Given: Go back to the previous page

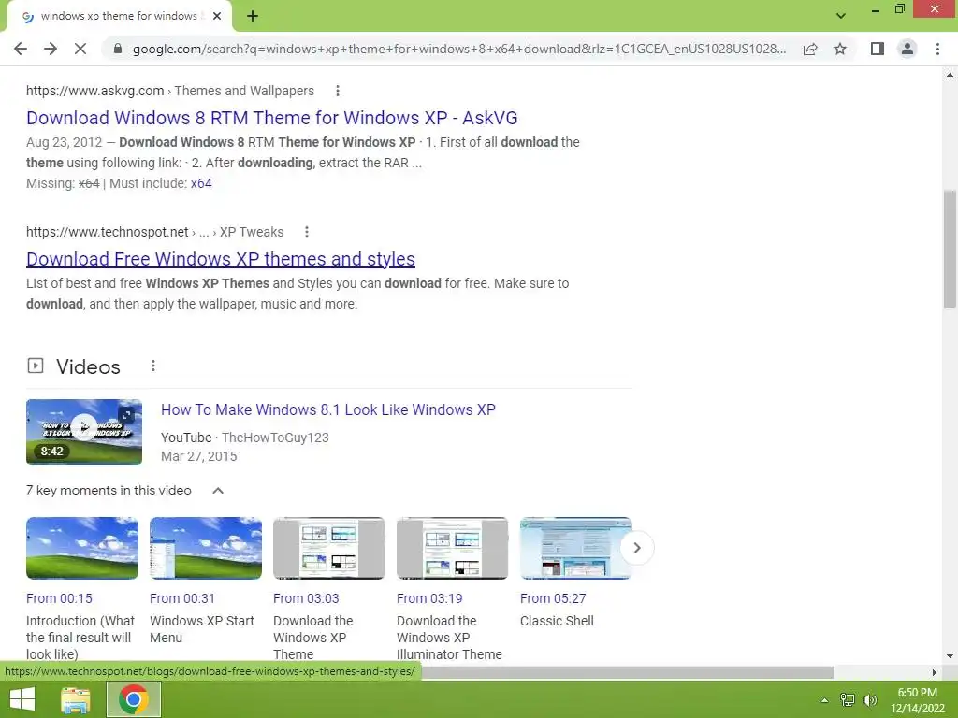Looking at the screenshot, I should coord(21,49).
